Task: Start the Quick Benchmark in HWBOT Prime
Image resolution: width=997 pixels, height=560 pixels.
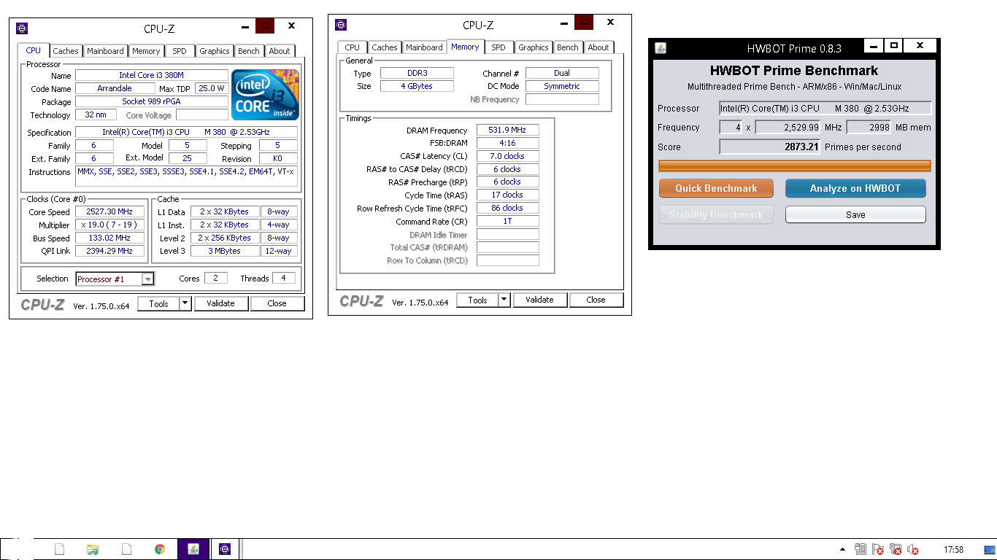Action: tap(716, 188)
